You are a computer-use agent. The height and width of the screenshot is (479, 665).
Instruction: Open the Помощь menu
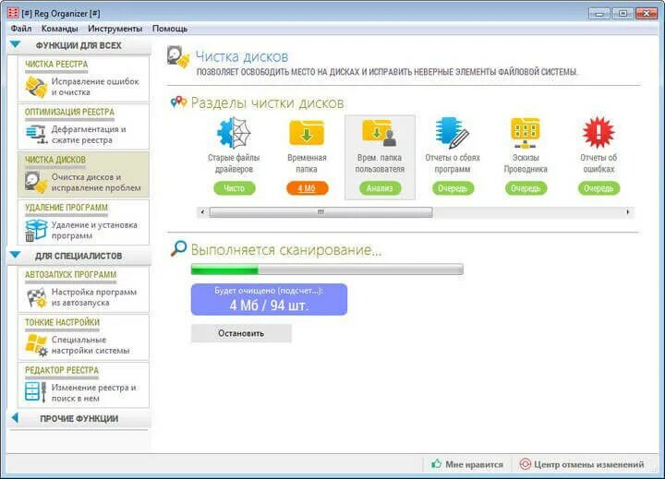(x=170, y=29)
